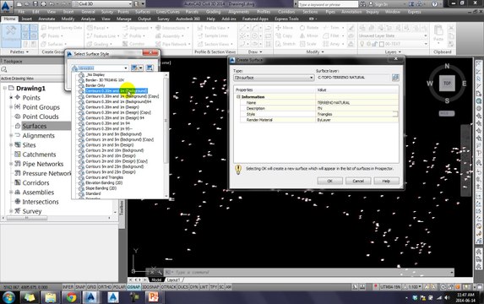The image size is (484, 304).
Task: Open the file explorer folder on taskbar
Action: click(51, 297)
